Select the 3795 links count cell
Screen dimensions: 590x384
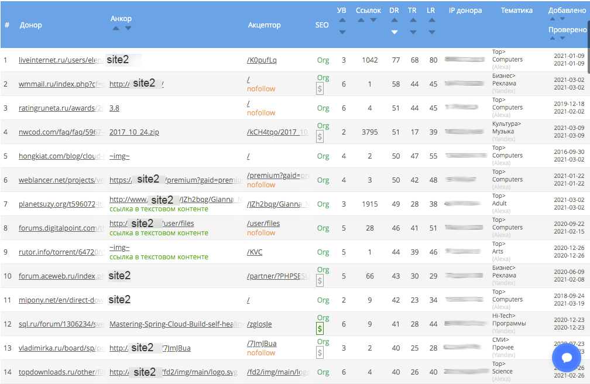point(370,132)
